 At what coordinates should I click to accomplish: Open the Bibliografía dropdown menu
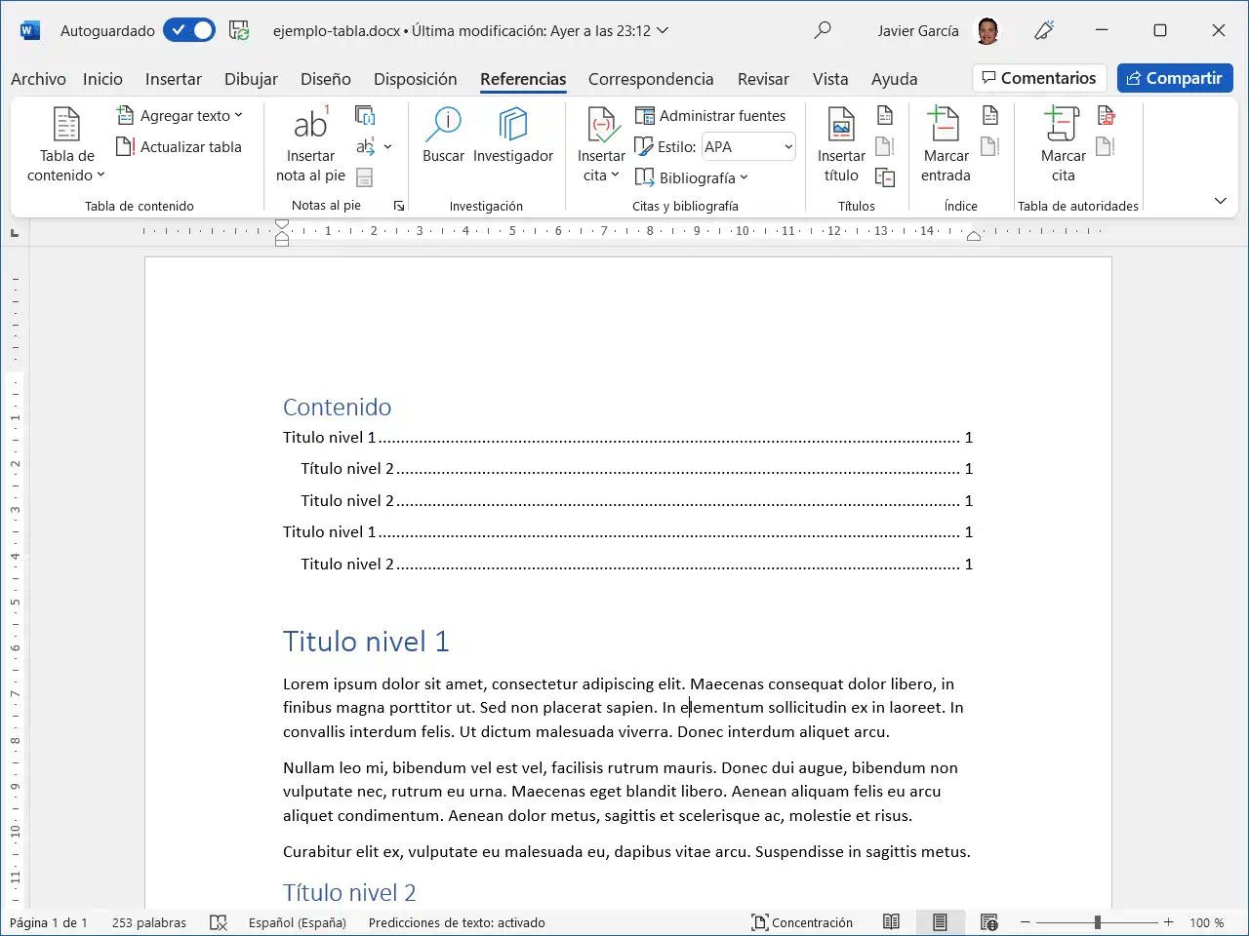(693, 177)
